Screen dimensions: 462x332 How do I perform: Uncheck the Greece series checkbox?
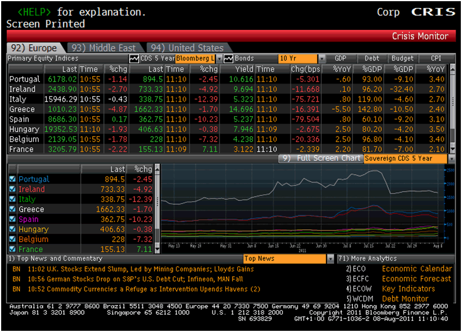point(12,209)
